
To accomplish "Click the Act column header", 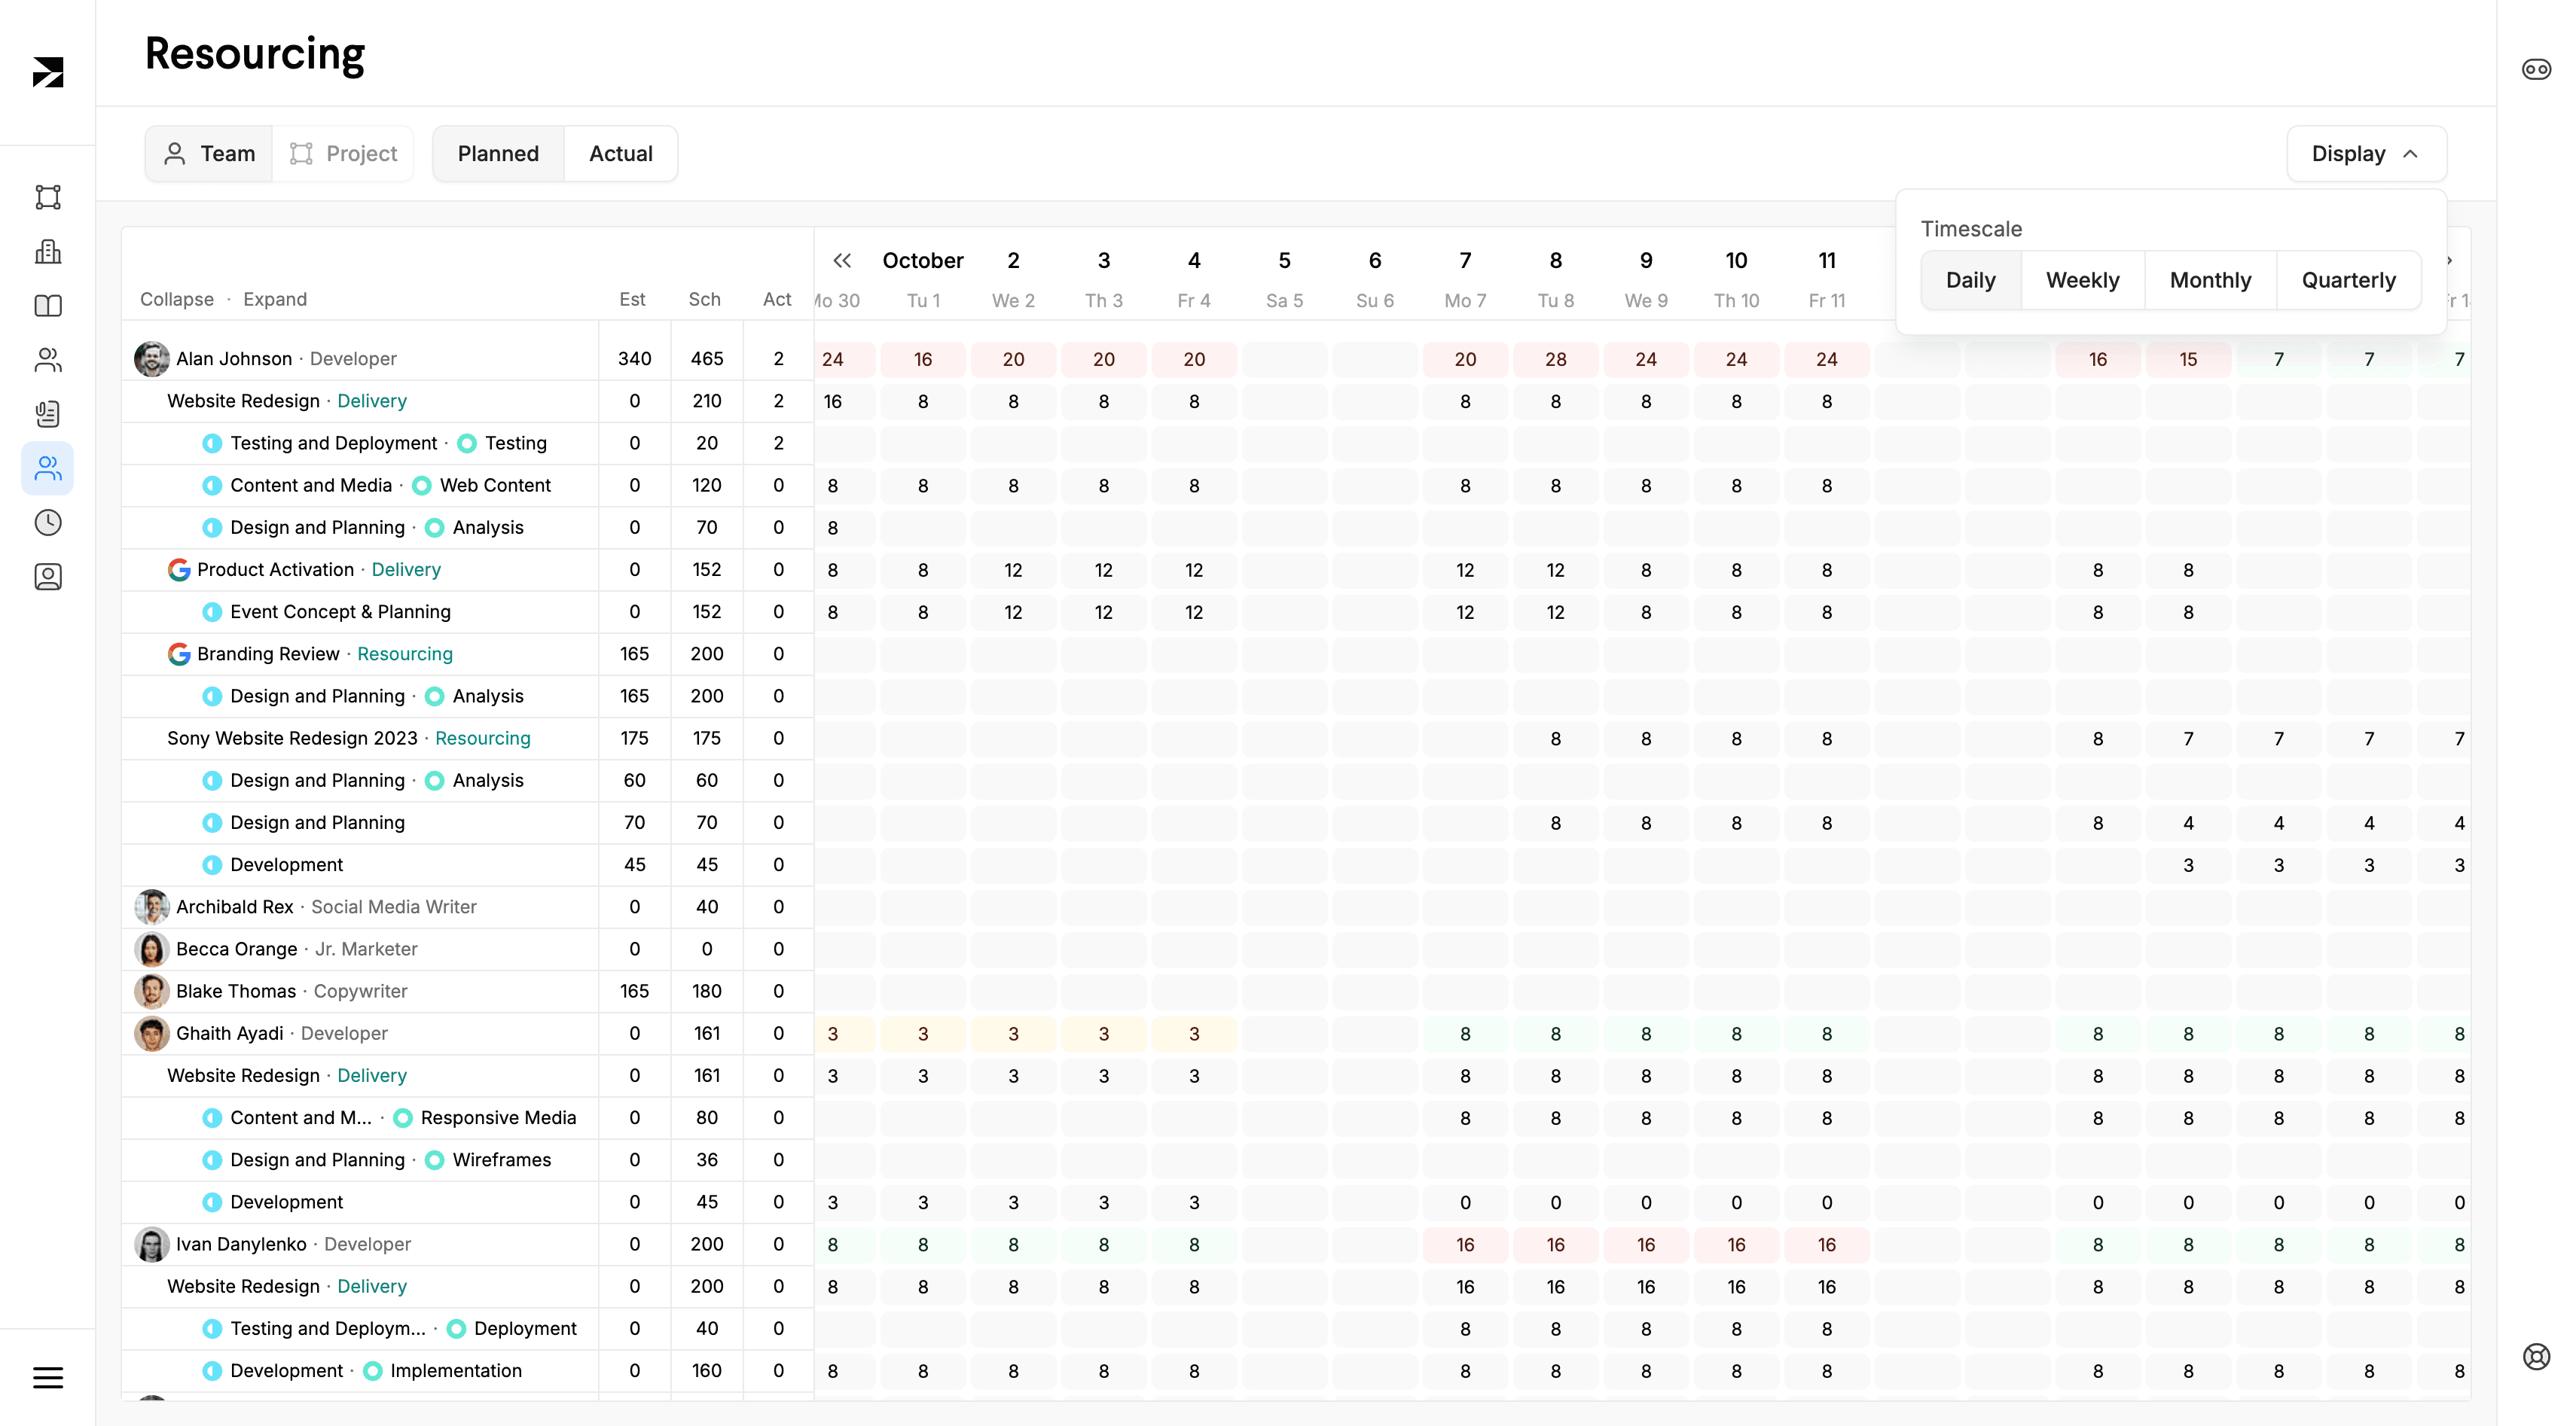I will tap(777, 300).
